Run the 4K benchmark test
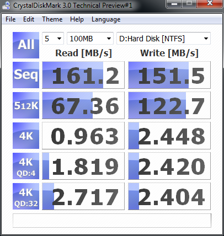 point(26,136)
